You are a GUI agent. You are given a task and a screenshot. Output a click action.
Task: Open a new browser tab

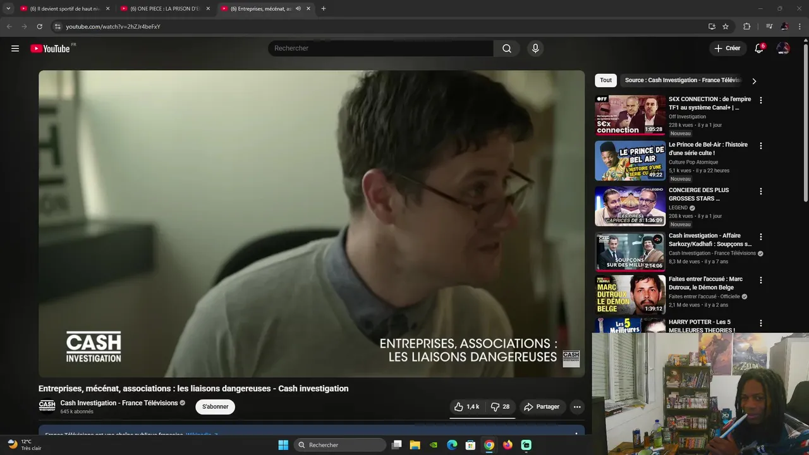[x=324, y=9]
